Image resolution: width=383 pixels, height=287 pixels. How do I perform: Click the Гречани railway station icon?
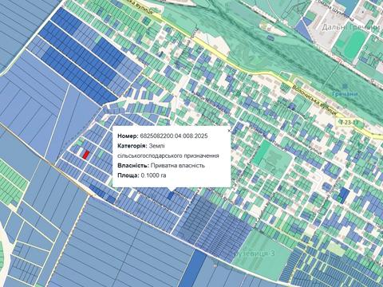click(x=345, y=86)
